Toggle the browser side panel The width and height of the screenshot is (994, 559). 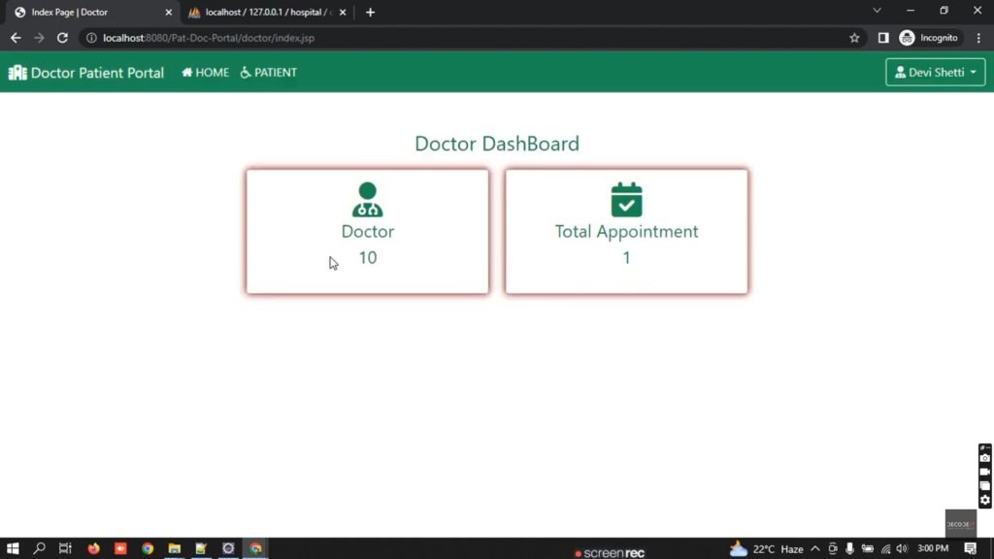[x=883, y=38]
